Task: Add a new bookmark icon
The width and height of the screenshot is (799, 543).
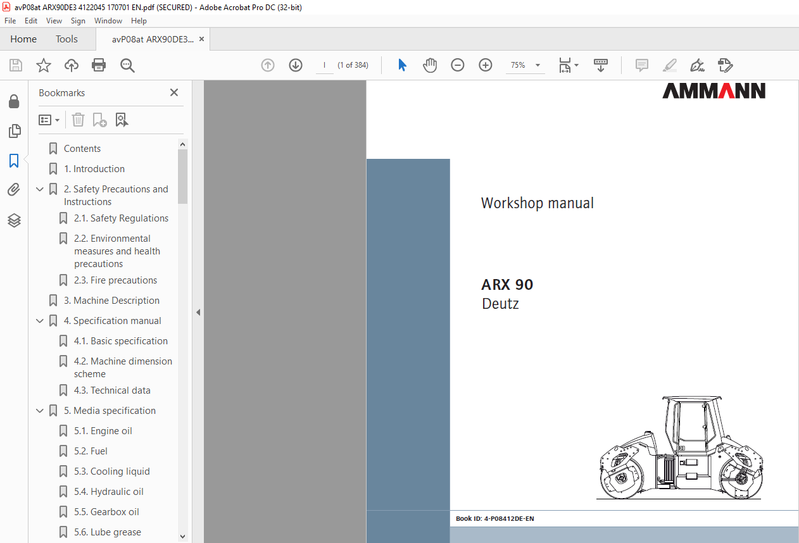Action: (99, 120)
